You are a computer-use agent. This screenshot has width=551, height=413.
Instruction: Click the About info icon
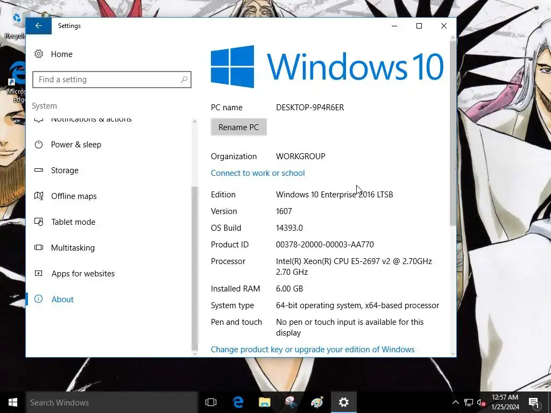(38, 299)
